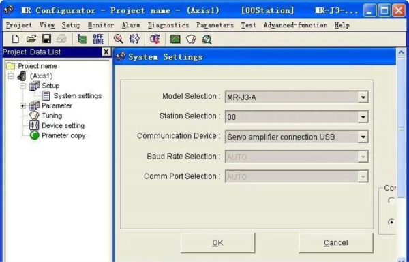
Task: Click the disabled Baud Rate Selection dropdown
Action: coord(363,157)
